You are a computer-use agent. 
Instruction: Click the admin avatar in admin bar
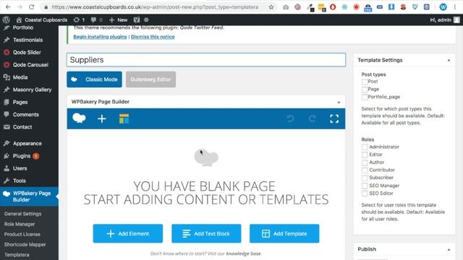coord(456,19)
